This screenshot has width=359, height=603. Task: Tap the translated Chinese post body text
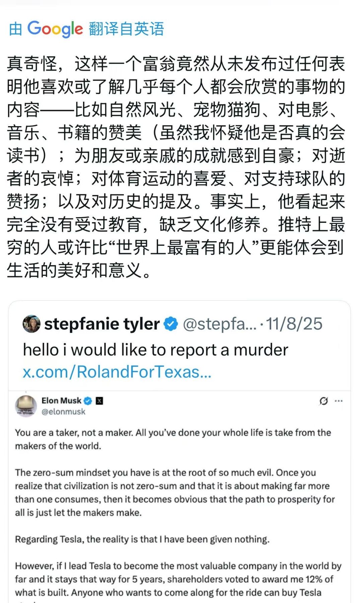(x=176, y=167)
